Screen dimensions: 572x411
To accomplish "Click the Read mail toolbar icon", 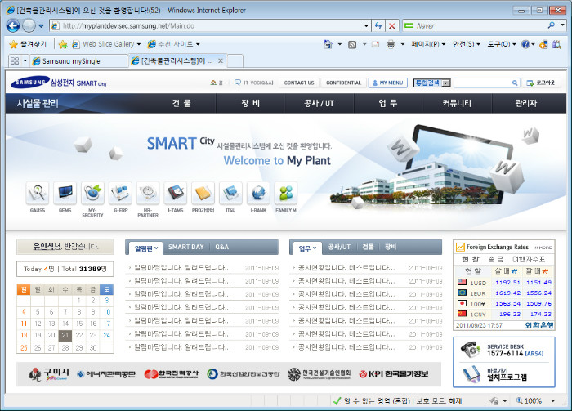I will coord(375,44).
